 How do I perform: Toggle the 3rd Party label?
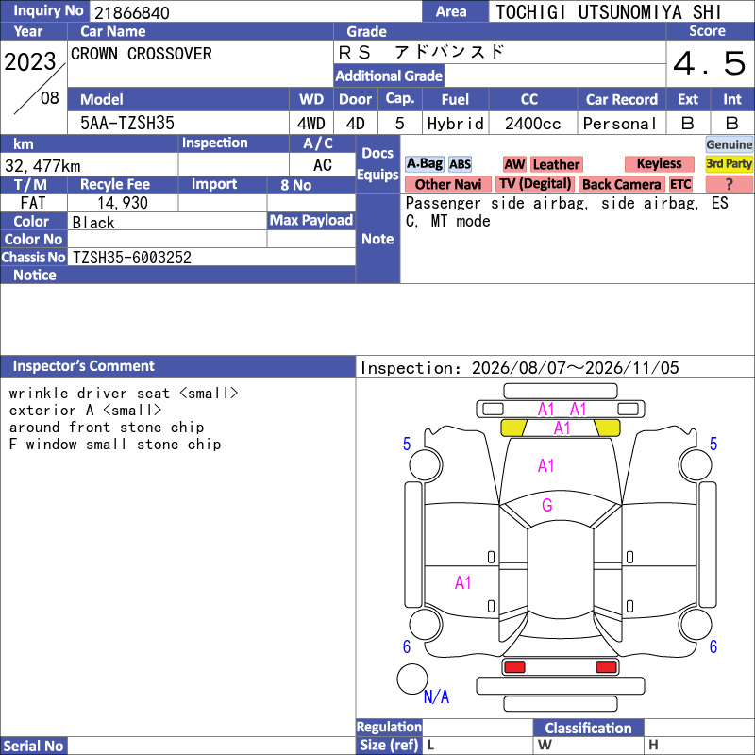pyautogui.click(x=729, y=163)
